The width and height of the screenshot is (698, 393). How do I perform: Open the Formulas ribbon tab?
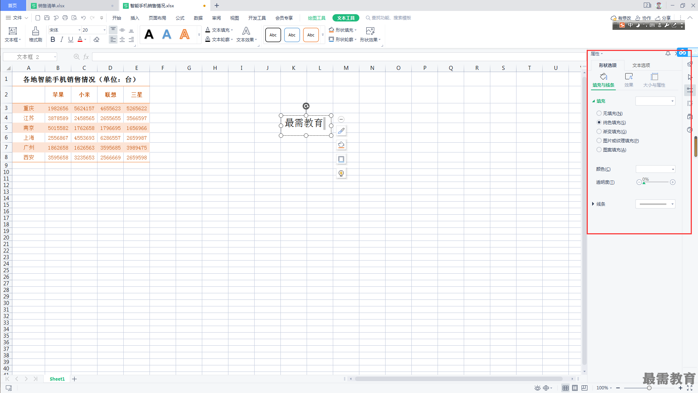[180, 18]
